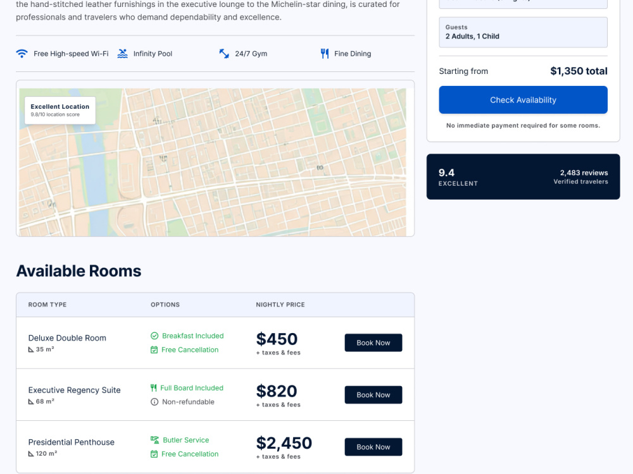The width and height of the screenshot is (633, 474).
Task: Click the area icon beside 35 m²
Action: pyautogui.click(x=30, y=349)
